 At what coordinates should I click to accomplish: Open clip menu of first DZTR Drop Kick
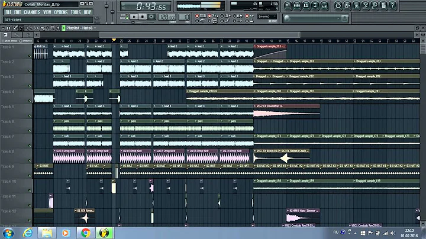tap(54, 151)
